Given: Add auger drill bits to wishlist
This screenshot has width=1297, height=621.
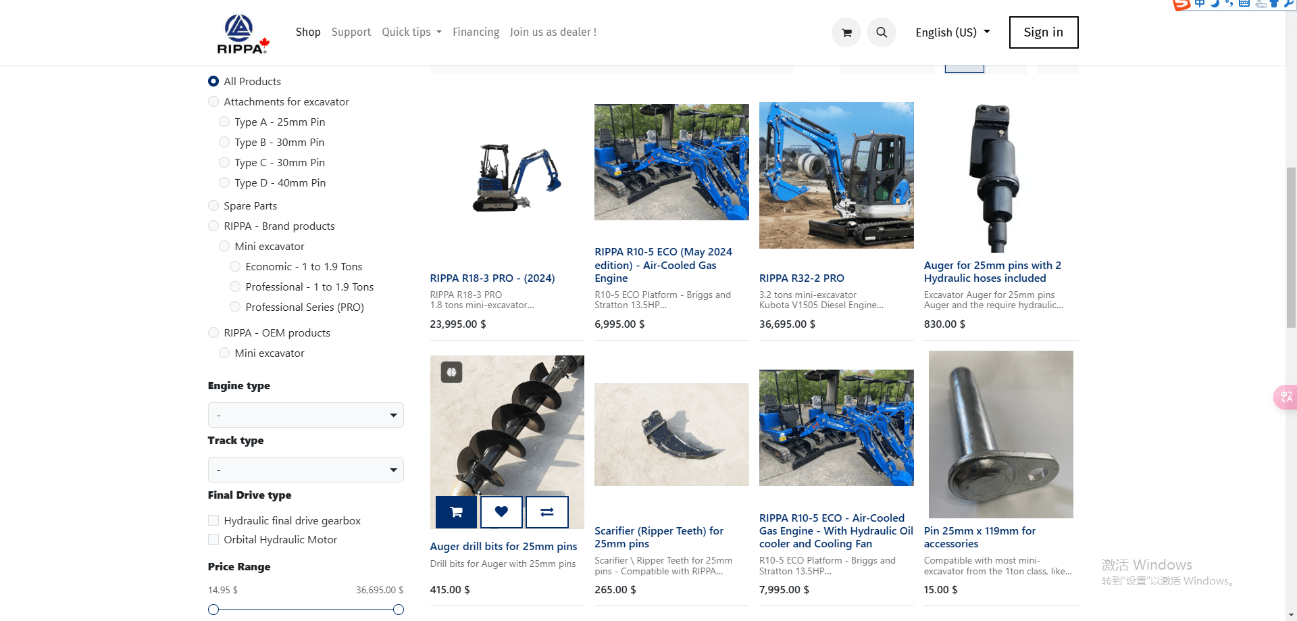Looking at the screenshot, I should click(x=501, y=512).
